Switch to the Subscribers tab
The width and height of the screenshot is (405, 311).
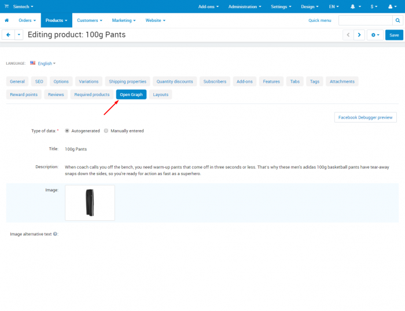pos(215,82)
